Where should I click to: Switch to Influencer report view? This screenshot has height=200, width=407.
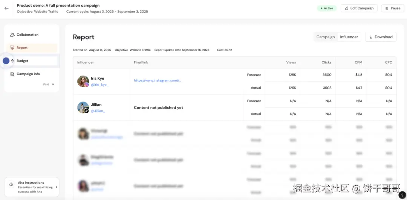(349, 37)
